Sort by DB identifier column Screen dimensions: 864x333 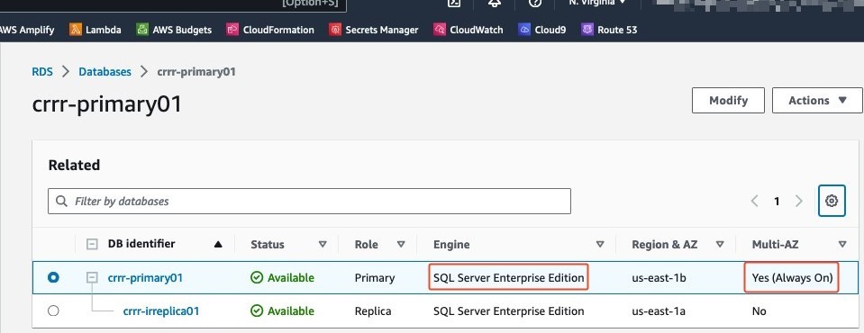pyautogui.click(x=218, y=245)
